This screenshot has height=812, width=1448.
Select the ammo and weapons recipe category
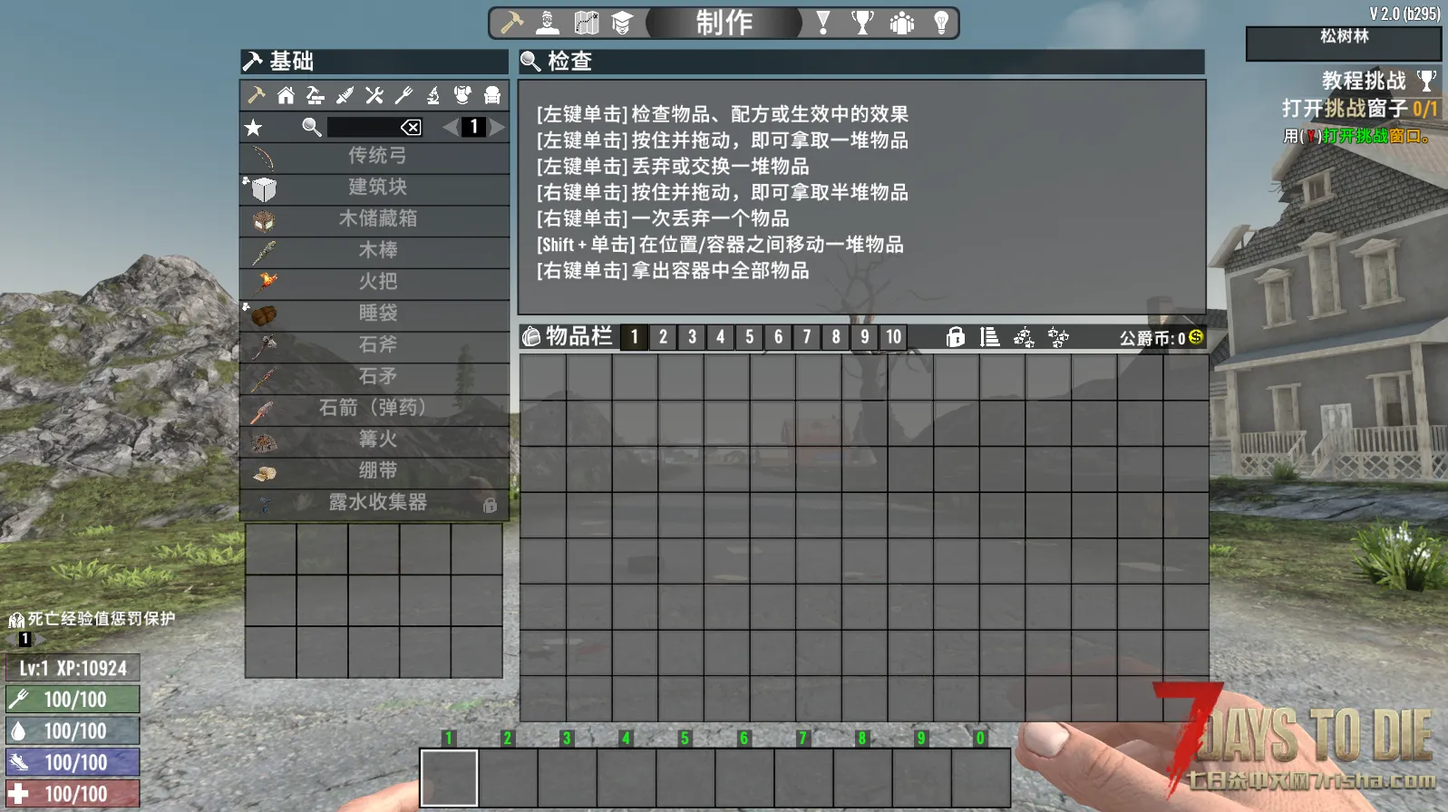click(x=345, y=95)
